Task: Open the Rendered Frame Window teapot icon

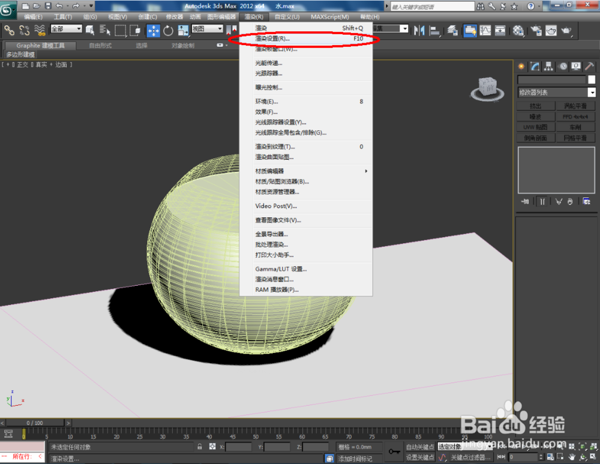Action: pos(551,30)
